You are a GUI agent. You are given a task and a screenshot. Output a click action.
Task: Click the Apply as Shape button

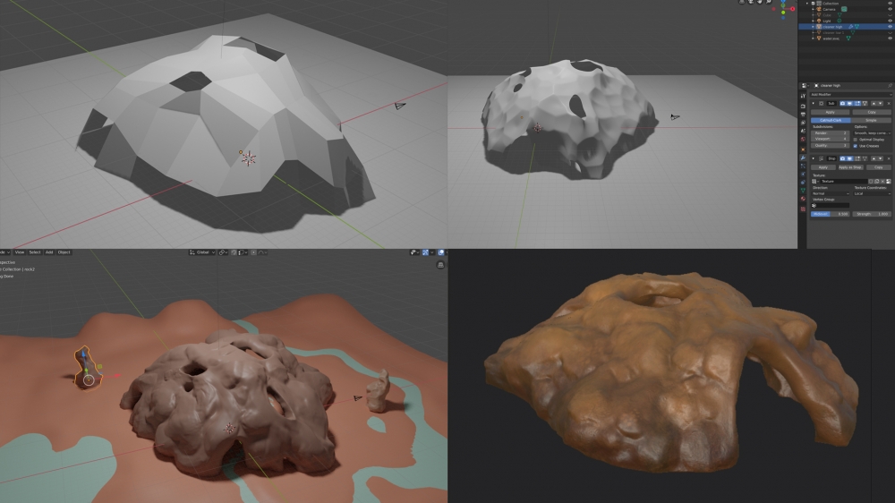click(x=851, y=167)
